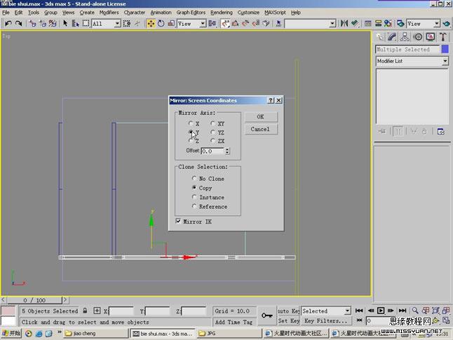Click the Play Animation button

381,311
